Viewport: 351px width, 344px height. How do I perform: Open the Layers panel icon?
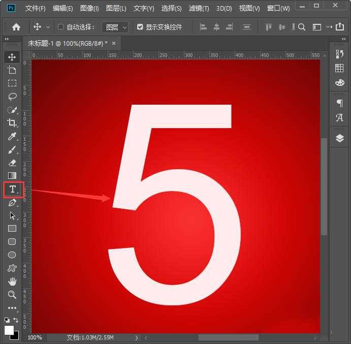click(339, 138)
